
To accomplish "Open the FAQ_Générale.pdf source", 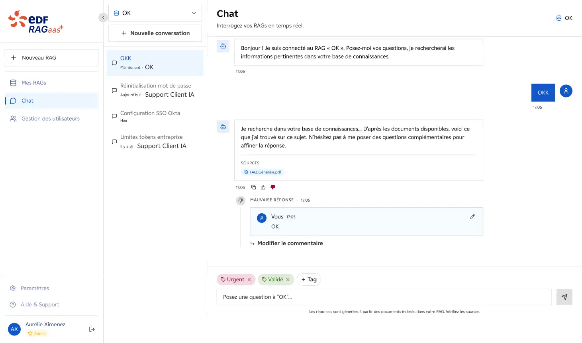I will (x=263, y=172).
